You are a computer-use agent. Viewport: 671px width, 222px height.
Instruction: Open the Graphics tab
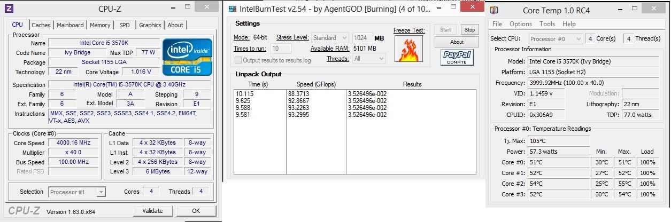point(150,25)
